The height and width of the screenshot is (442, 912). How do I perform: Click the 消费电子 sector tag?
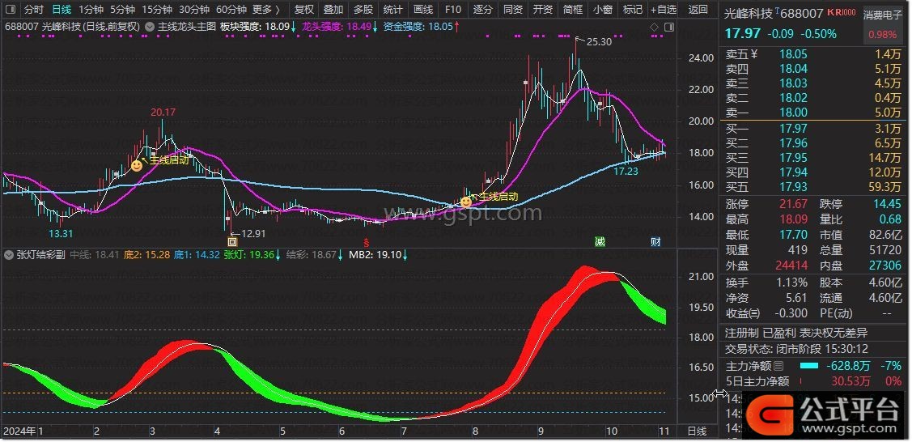[883, 15]
